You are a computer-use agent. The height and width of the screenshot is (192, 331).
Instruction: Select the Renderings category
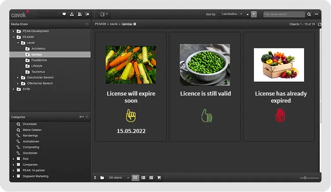coord(30,136)
